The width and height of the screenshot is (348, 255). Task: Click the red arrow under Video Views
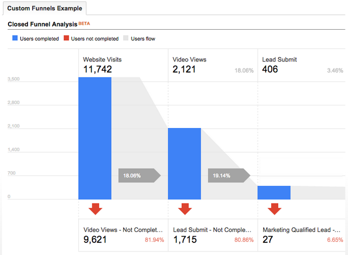coord(184,209)
